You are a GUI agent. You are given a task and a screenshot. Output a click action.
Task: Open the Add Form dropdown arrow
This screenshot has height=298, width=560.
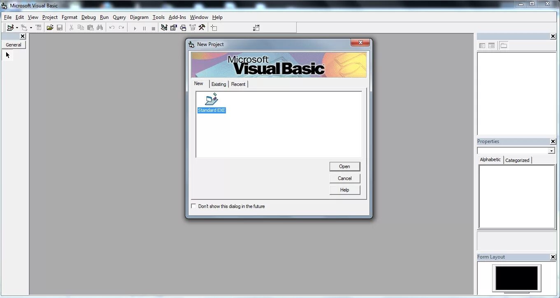31,28
